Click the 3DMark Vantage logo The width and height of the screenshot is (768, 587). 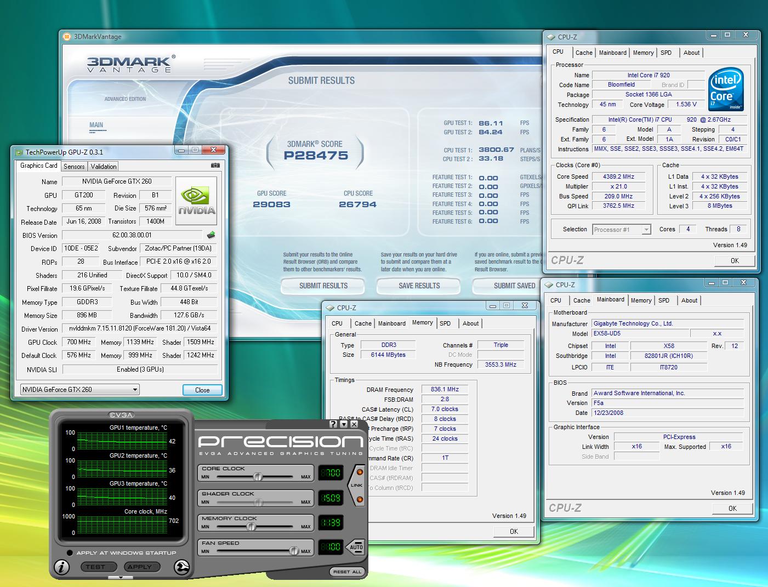tap(131, 64)
